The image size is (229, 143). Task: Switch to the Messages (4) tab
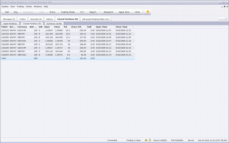pos(9,19)
